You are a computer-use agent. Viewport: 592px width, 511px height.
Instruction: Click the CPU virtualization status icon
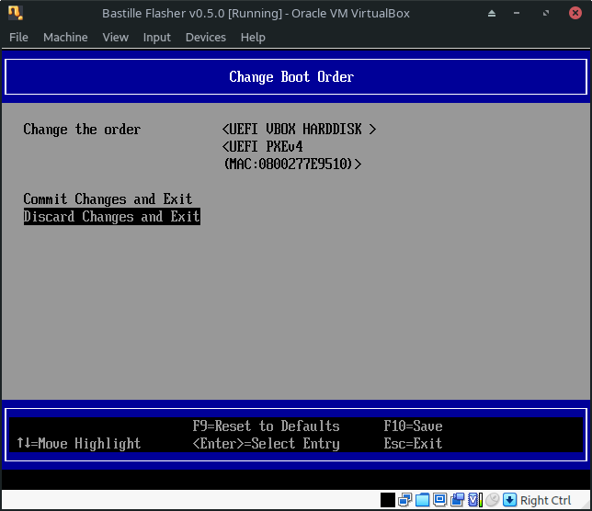(x=475, y=500)
